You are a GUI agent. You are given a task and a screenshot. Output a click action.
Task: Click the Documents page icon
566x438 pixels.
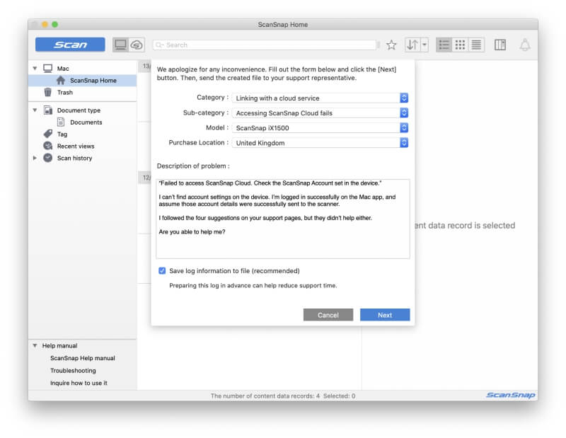pyautogui.click(x=61, y=122)
